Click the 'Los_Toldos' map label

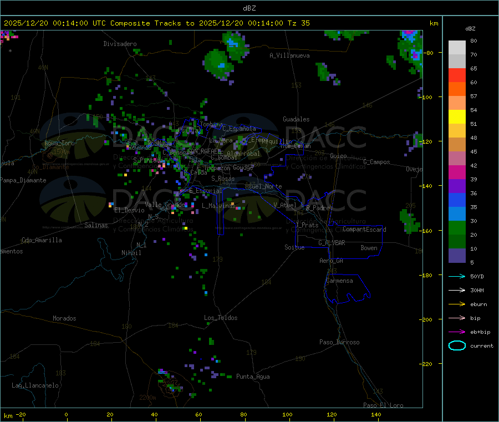tap(221, 318)
